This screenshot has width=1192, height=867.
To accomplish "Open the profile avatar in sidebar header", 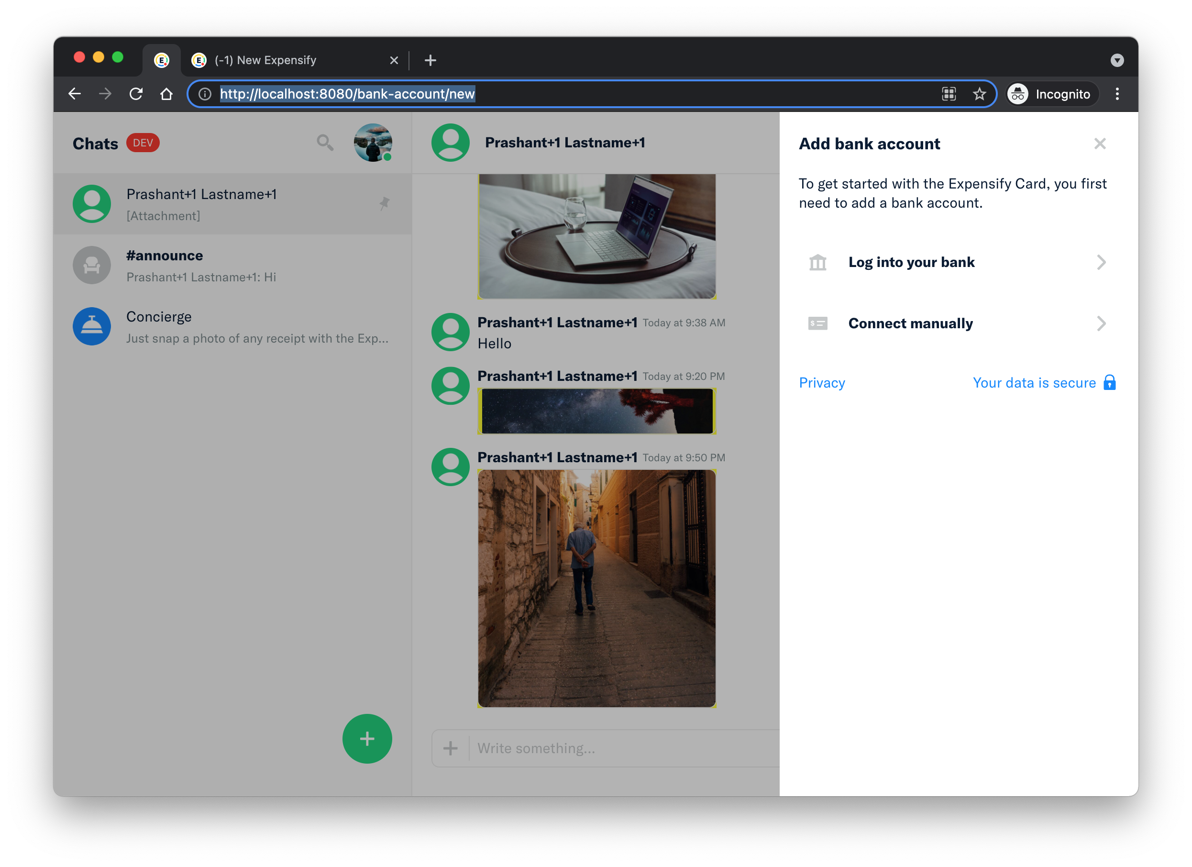I will (x=373, y=143).
